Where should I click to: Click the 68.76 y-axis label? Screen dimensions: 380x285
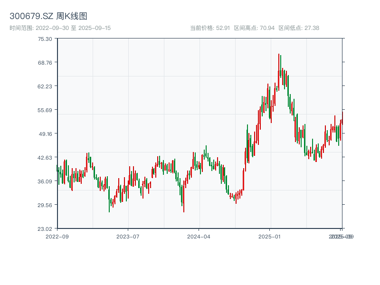point(45,63)
